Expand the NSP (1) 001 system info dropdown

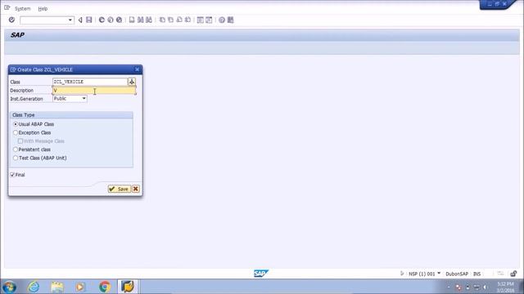point(439,274)
